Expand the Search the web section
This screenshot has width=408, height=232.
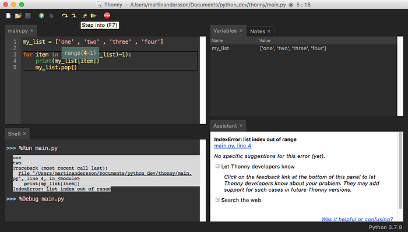tap(217, 200)
